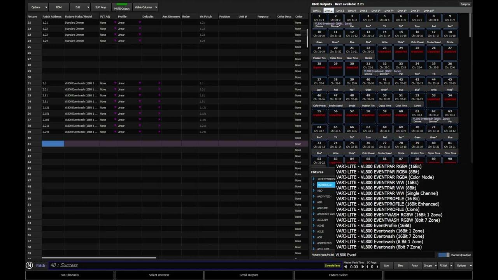This screenshot has width=498, height=280.
Task: Switch to the DMX 1 tab
Action: [317, 10]
